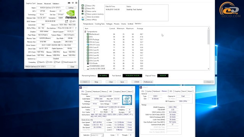This screenshot has width=244, height=137.
Task: Click CPU Core #1 row icon
Action: tap(88, 47)
